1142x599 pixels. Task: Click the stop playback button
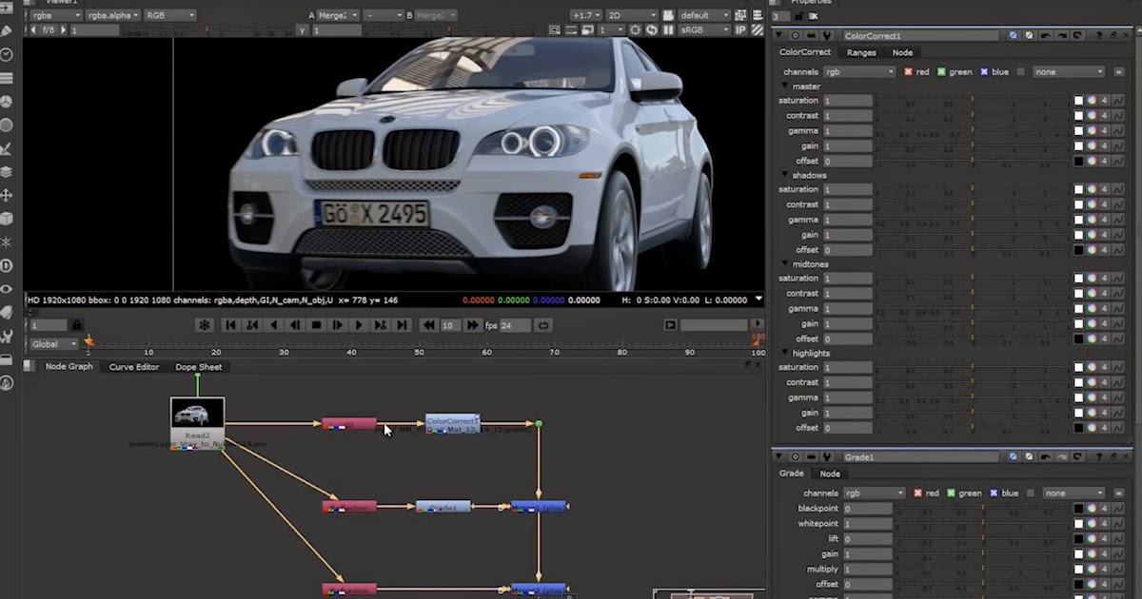[x=316, y=325]
